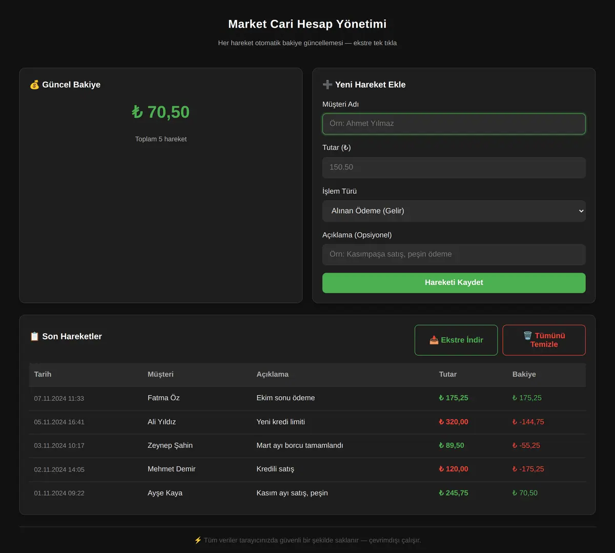Click the Bakiye column header

coord(524,374)
